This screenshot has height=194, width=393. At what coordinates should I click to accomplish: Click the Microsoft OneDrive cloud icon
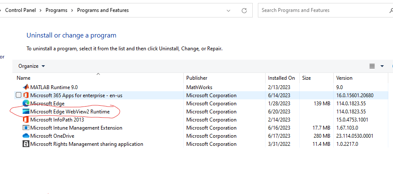[x=26, y=136]
